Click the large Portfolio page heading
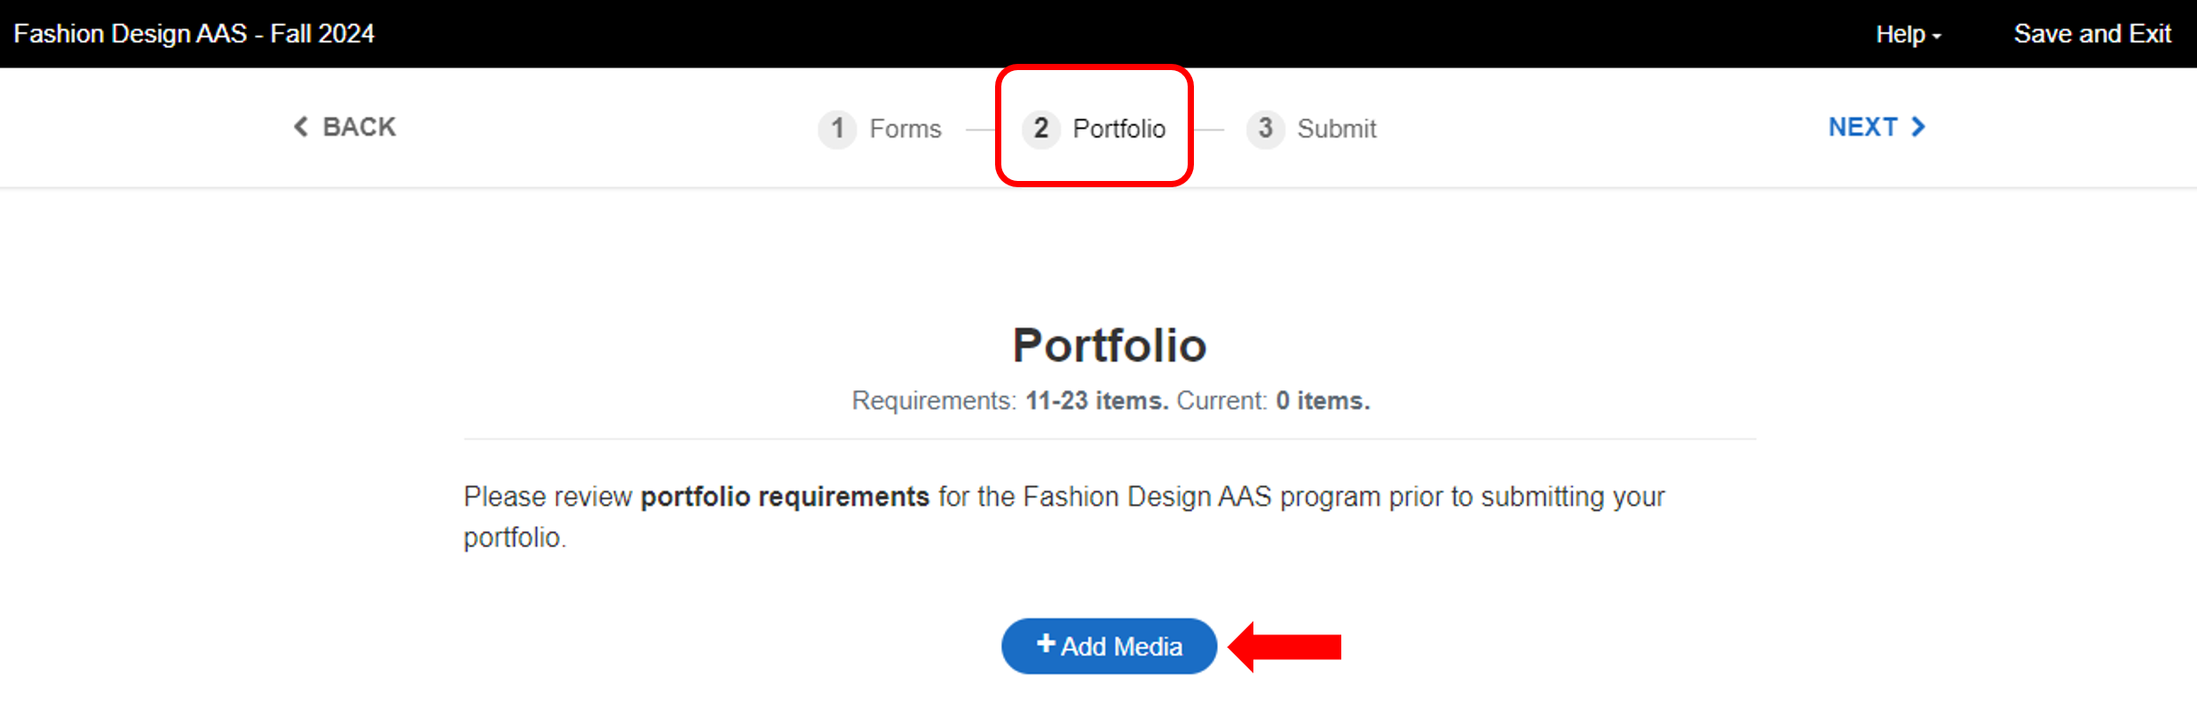2197x715 pixels. click(x=1109, y=345)
